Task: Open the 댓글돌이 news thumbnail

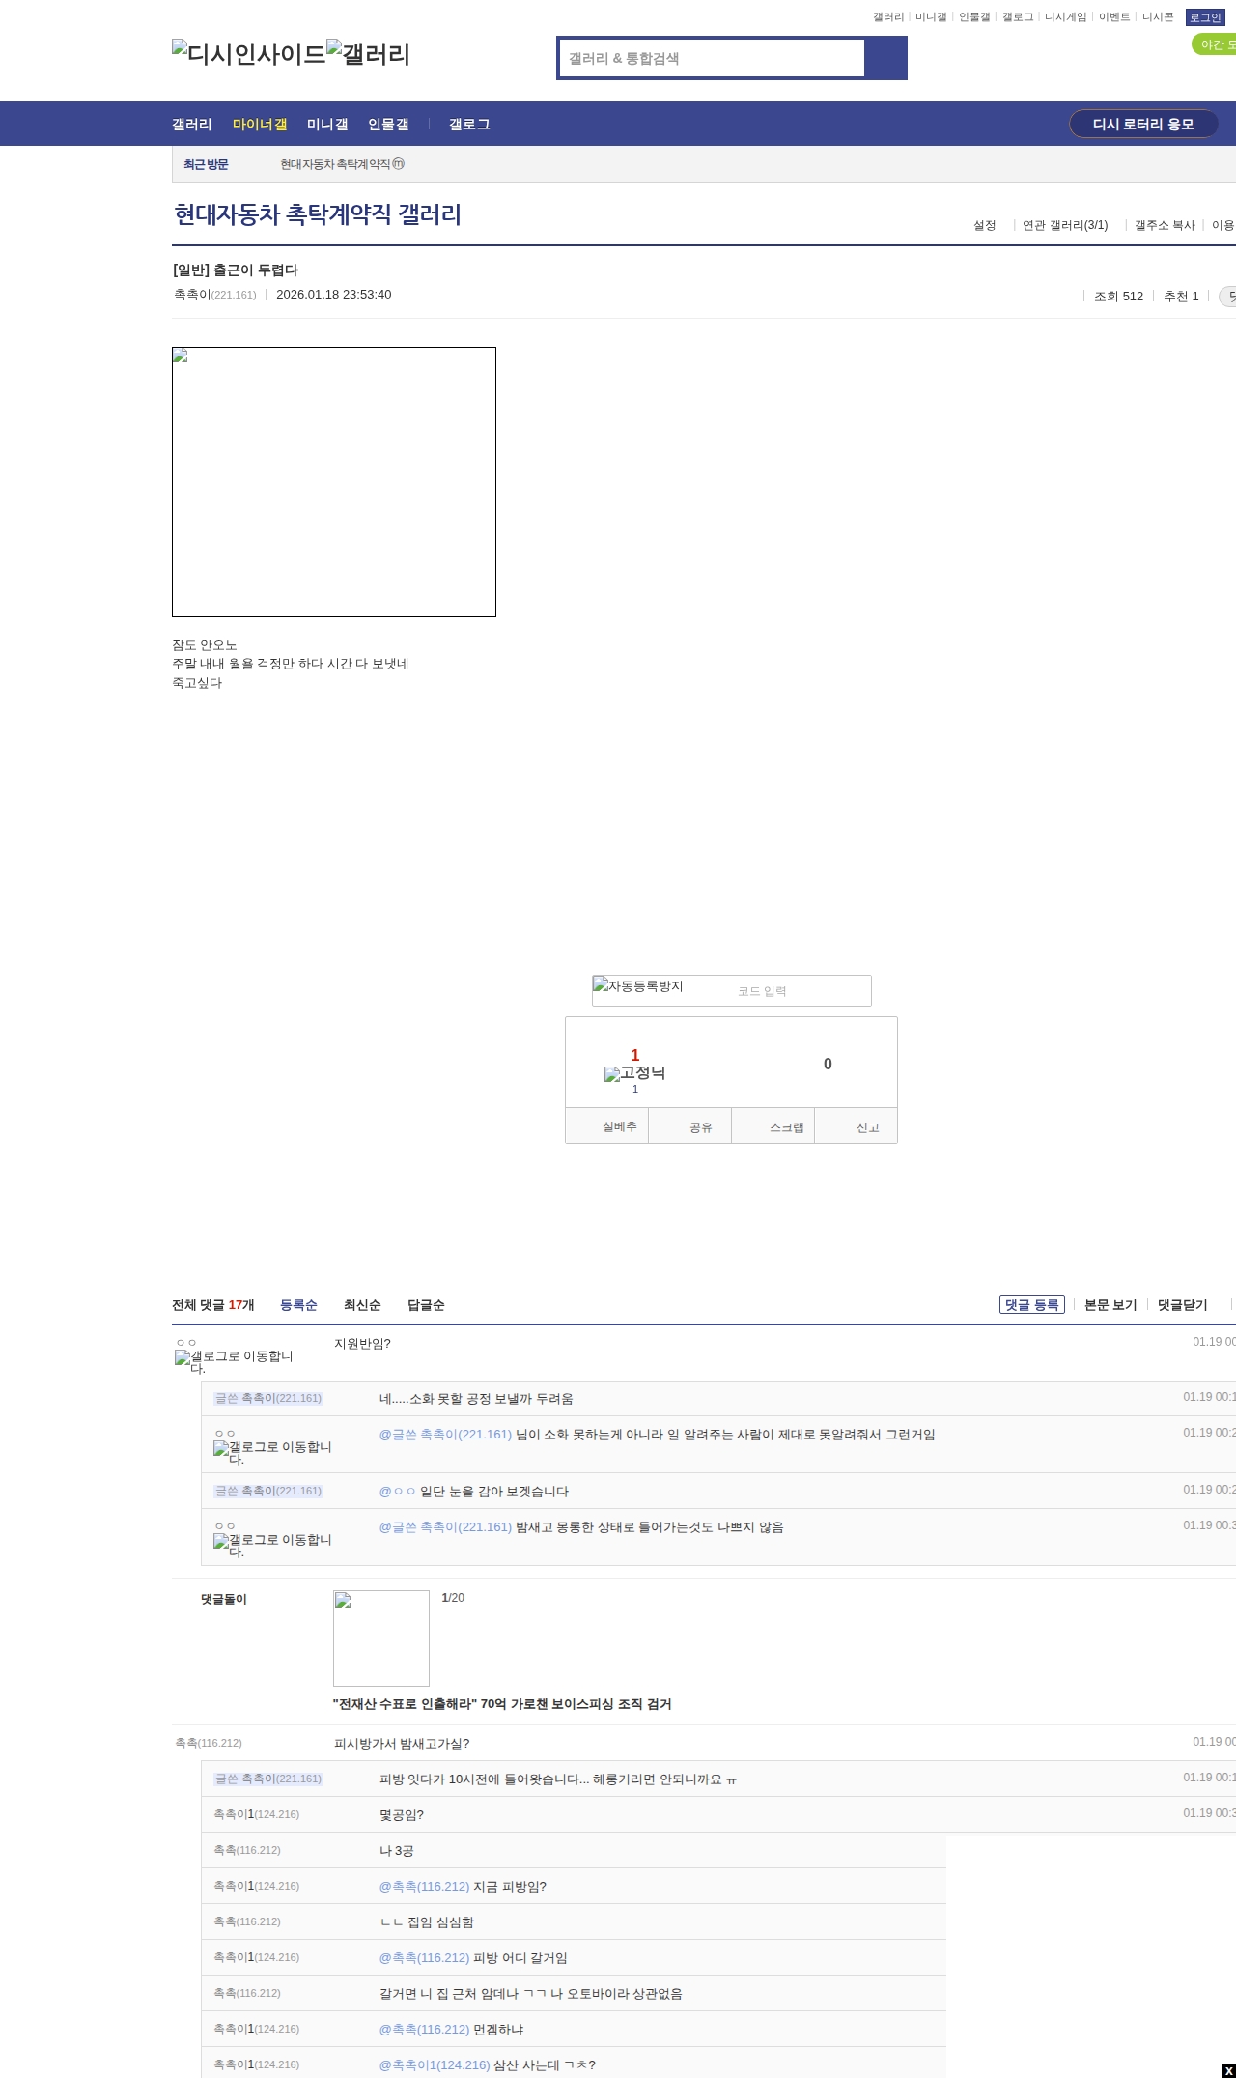Action: [x=381, y=1638]
